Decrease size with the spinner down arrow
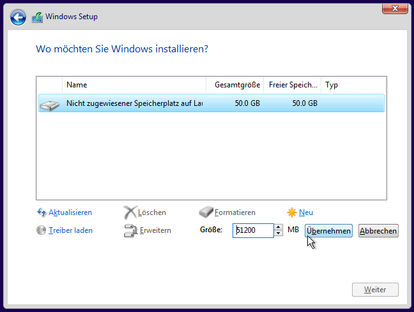 tap(279, 234)
